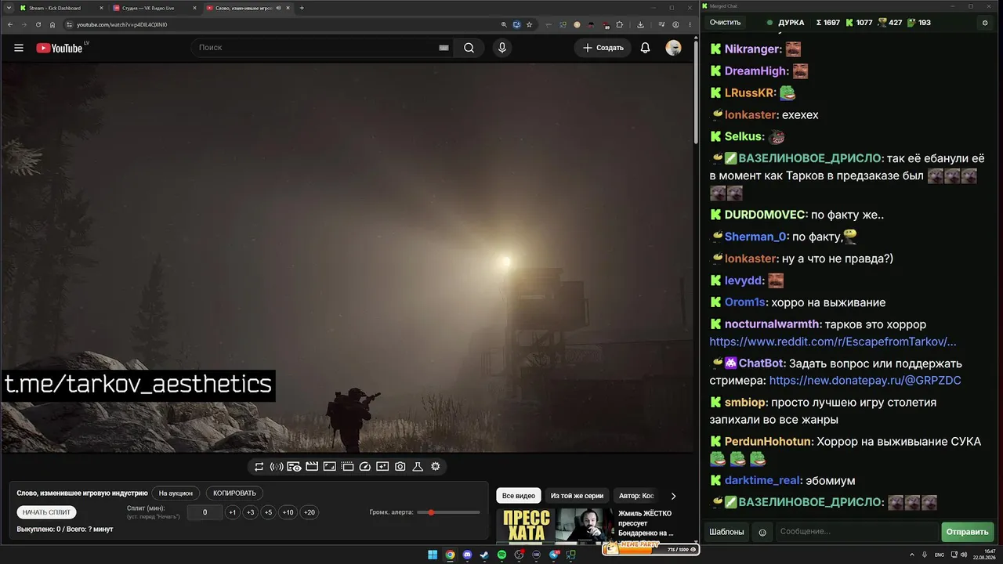Reload the page in Chrome
Screen dimensions: 1003x564
click(38, 24)
